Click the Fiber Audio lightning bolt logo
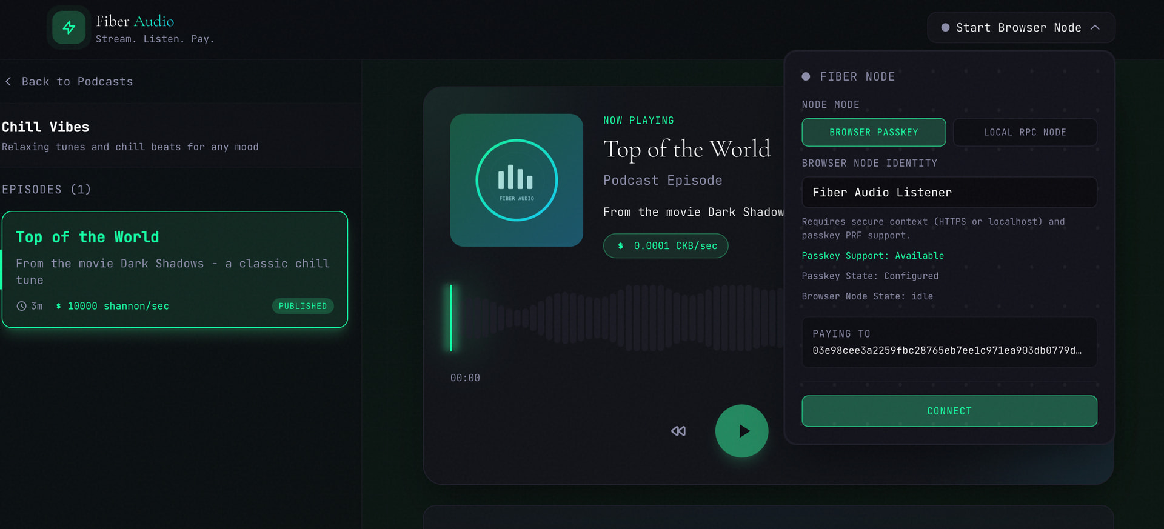 click(69, 27)
